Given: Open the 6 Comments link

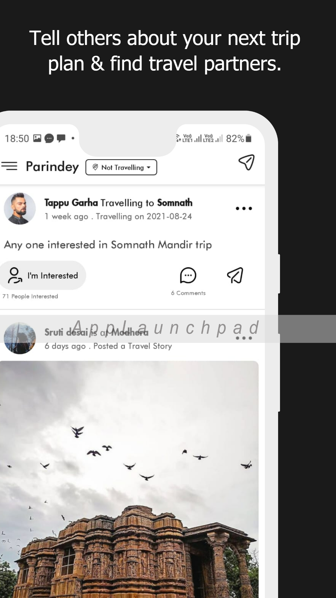Looking at the screenshot, I should 188,293.
